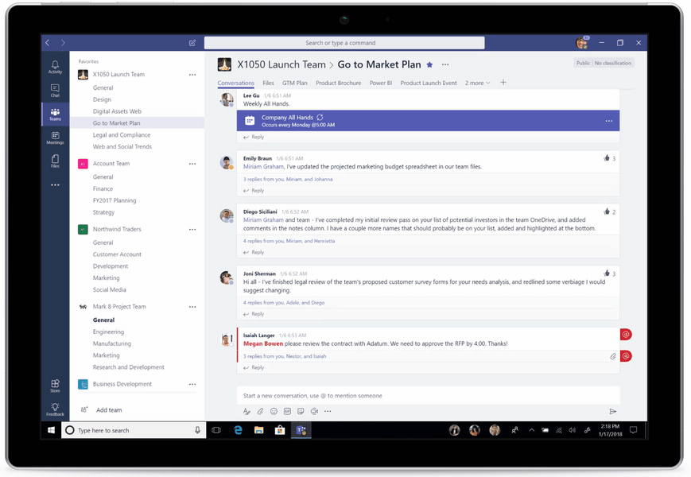Select the Teams icon in the left rail
The height and width of the screenshot is (477, 691).
54,111
